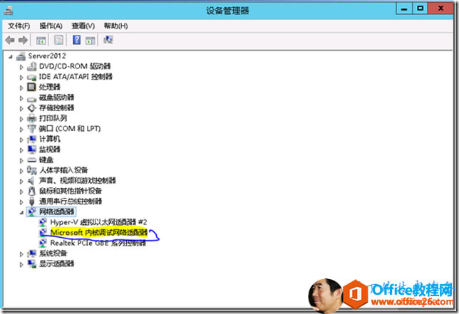The height and width of the screenshot is (314, 459).
Task: Collapse the Server2012 root node
Action: 11,56
